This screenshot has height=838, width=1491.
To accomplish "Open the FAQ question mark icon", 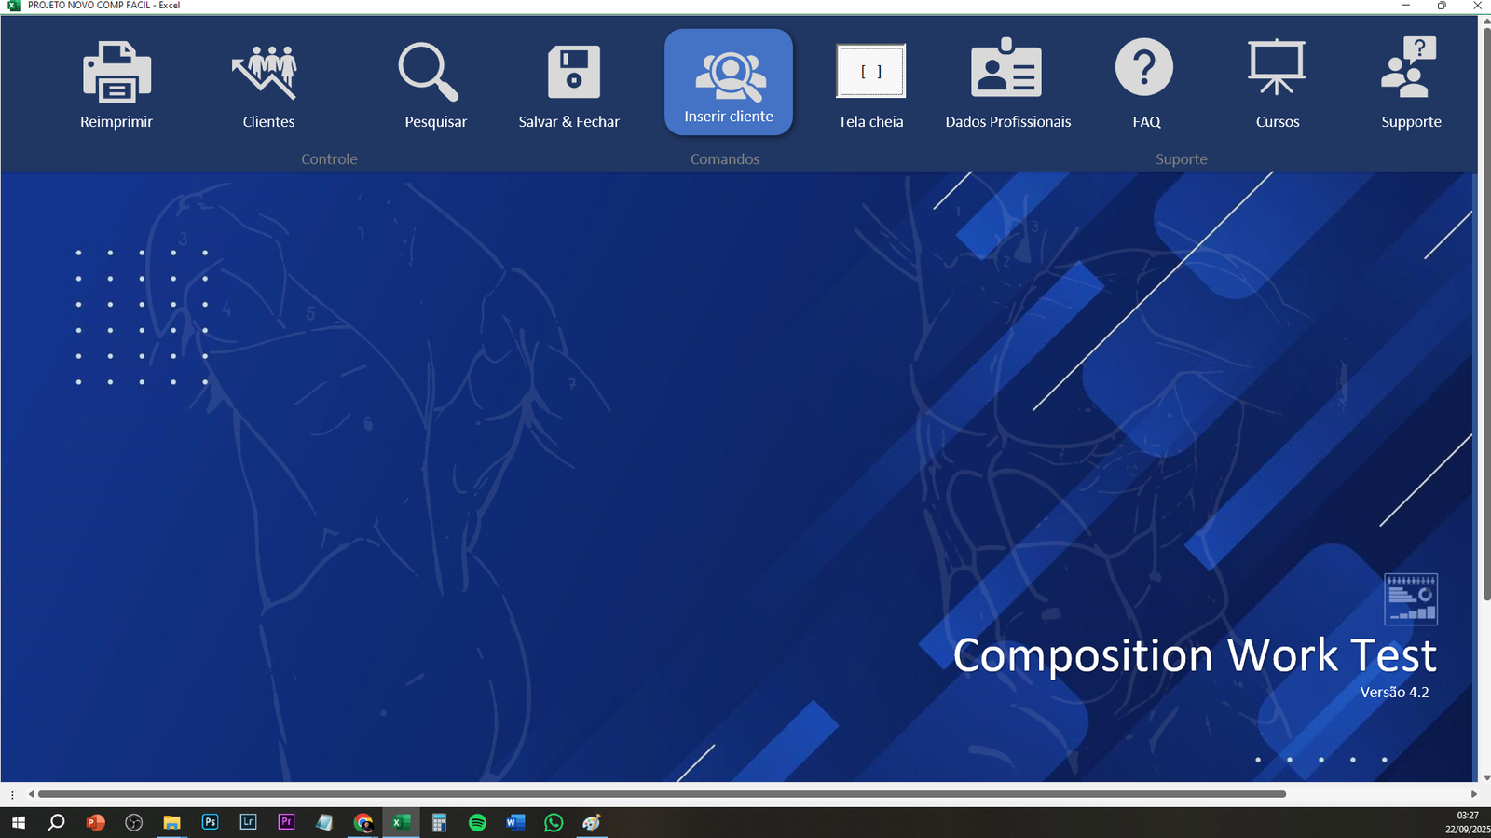I will 1144,67.
